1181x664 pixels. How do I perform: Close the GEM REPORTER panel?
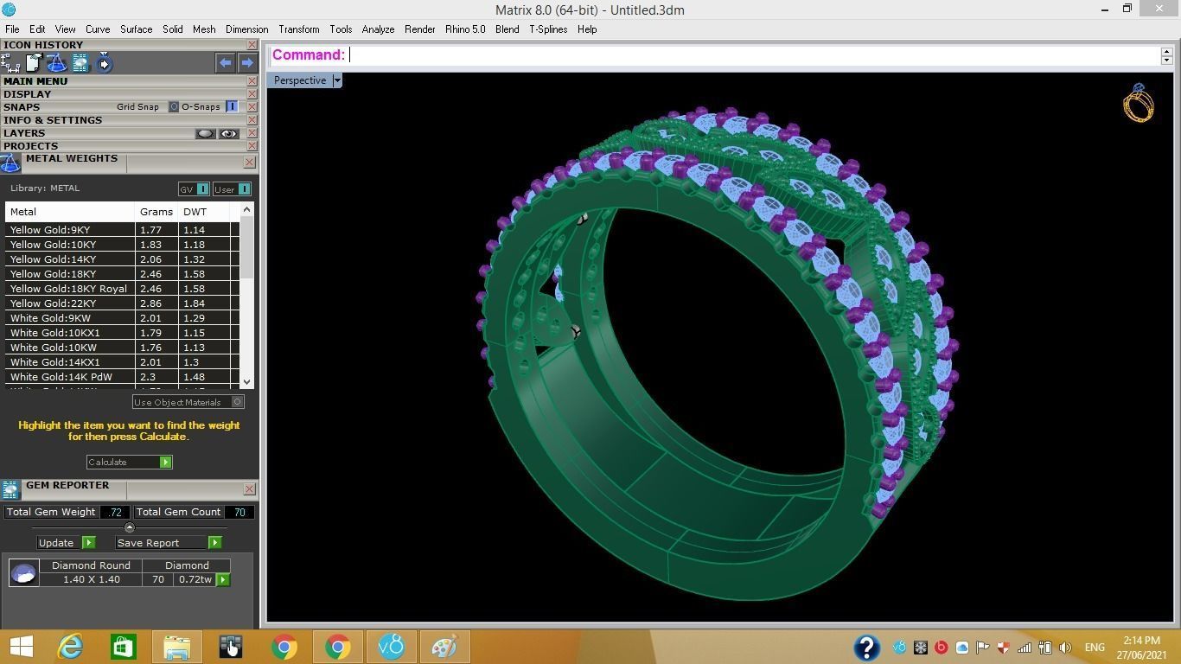(x=250, y=488)
